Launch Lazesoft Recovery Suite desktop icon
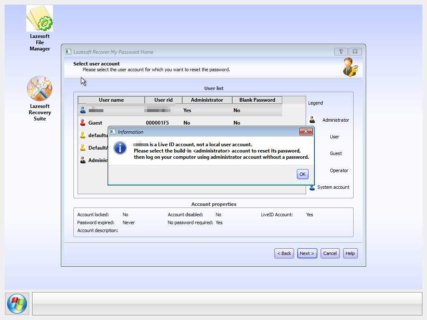 40,98
